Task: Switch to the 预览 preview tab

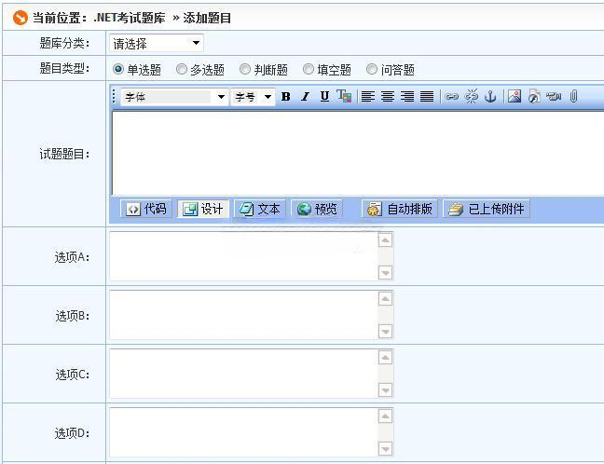Action: coord(317,209)
